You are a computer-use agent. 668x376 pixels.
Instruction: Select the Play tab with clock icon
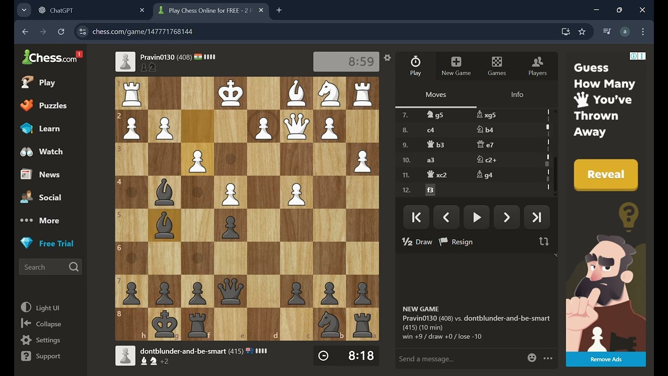[x=415, y=66]
